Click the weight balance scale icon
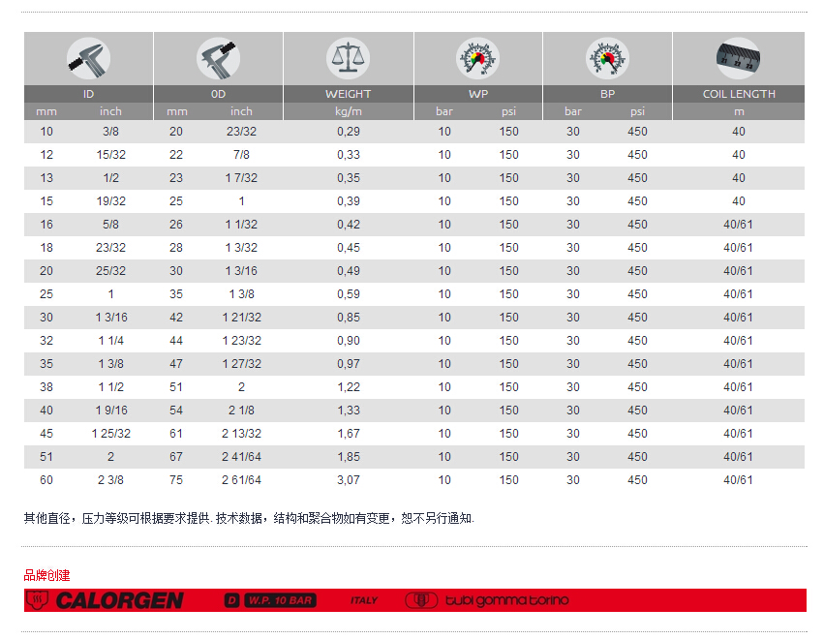Image resolution: width=824 pixels, height=639 pixels. (x=348, y=59)
